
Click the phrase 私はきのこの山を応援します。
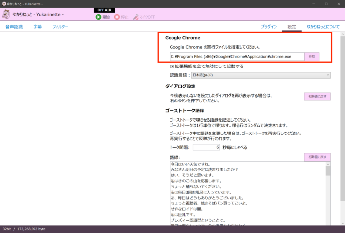[x=196, y=181]
